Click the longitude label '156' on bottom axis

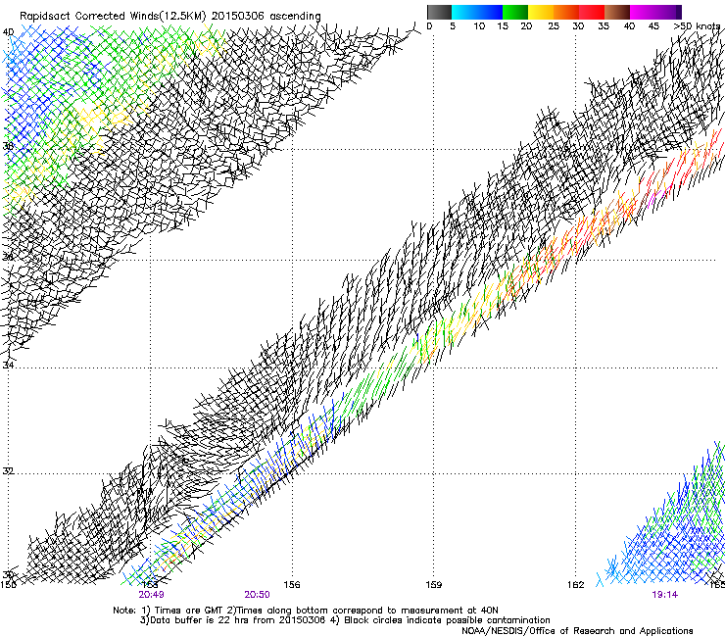point(292,585)
